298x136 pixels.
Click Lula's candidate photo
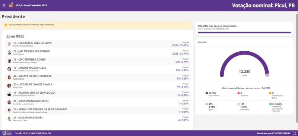tap(9, 44)
